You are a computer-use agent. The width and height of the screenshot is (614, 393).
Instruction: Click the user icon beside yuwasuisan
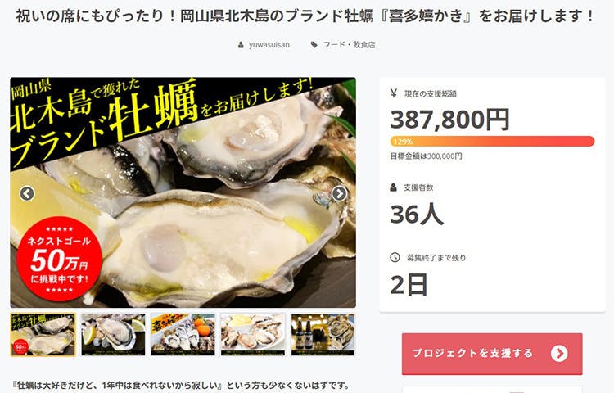click(241, 45)
